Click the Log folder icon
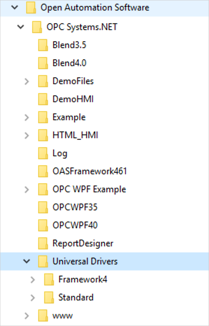Screen dimensions: 209x326 (43, 154)
